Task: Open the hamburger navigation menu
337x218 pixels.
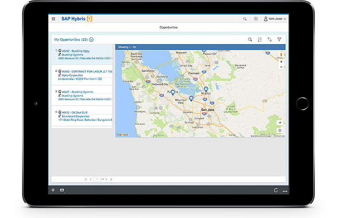Action: tap(53, 19)
